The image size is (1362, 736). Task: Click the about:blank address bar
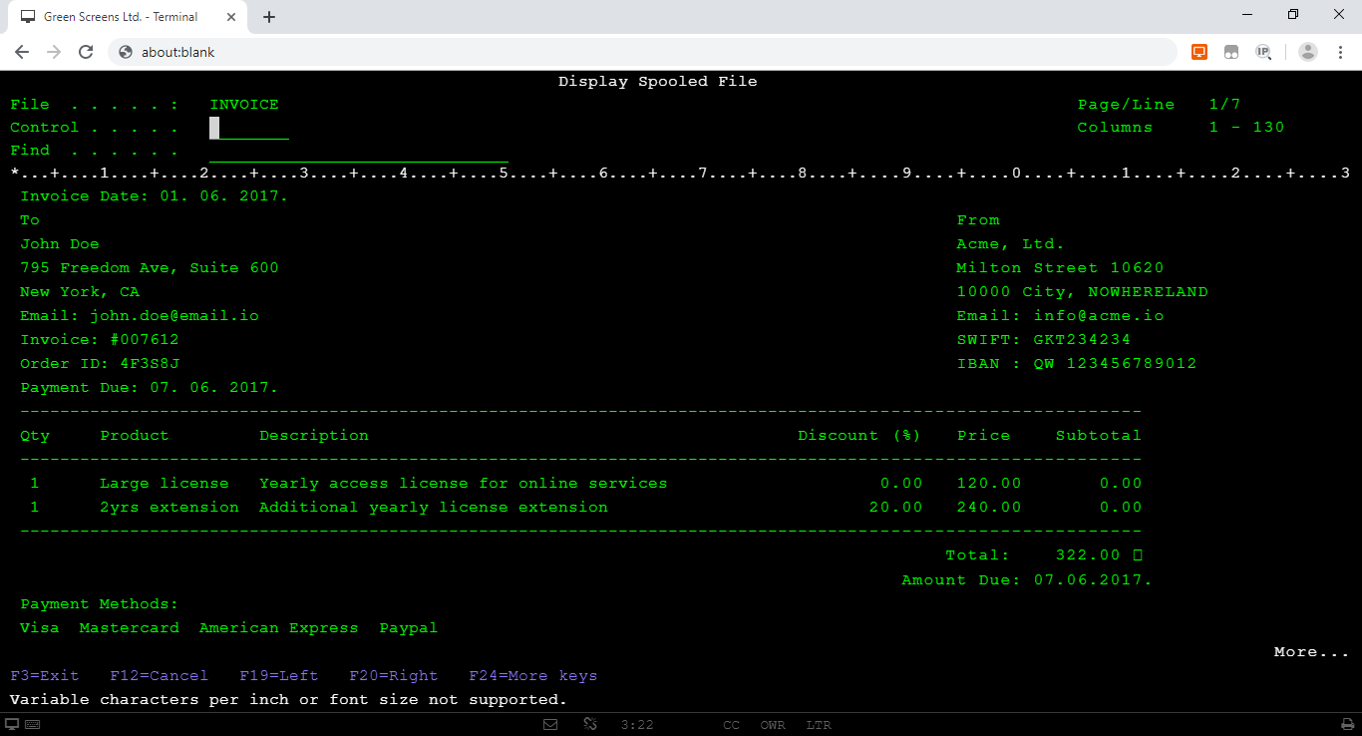(642, 52)
